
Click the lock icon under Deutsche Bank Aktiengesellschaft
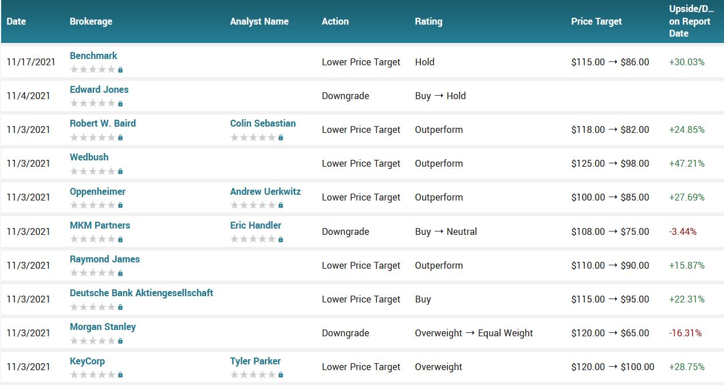point(120,307)
